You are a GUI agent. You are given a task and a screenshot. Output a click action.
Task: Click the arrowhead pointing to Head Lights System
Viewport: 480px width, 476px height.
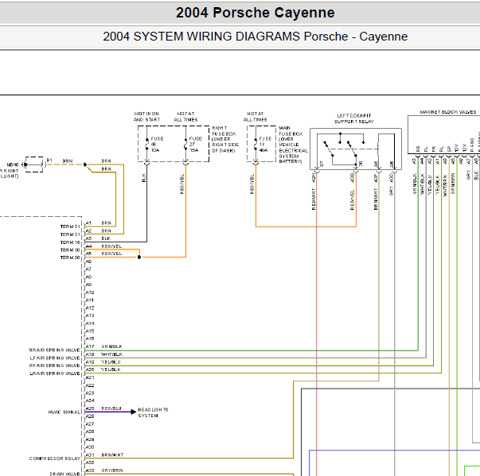pyautogui.click(x=133, y=412)
